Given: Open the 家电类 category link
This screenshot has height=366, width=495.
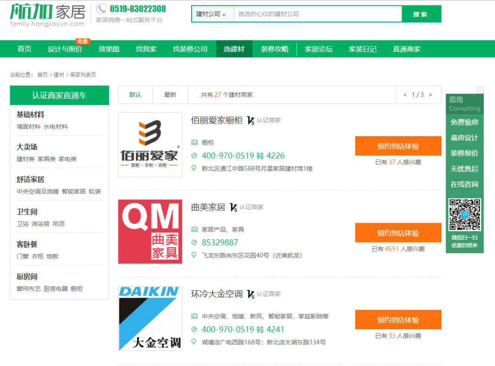Looking at the screenshot, I should pos(67,159).
